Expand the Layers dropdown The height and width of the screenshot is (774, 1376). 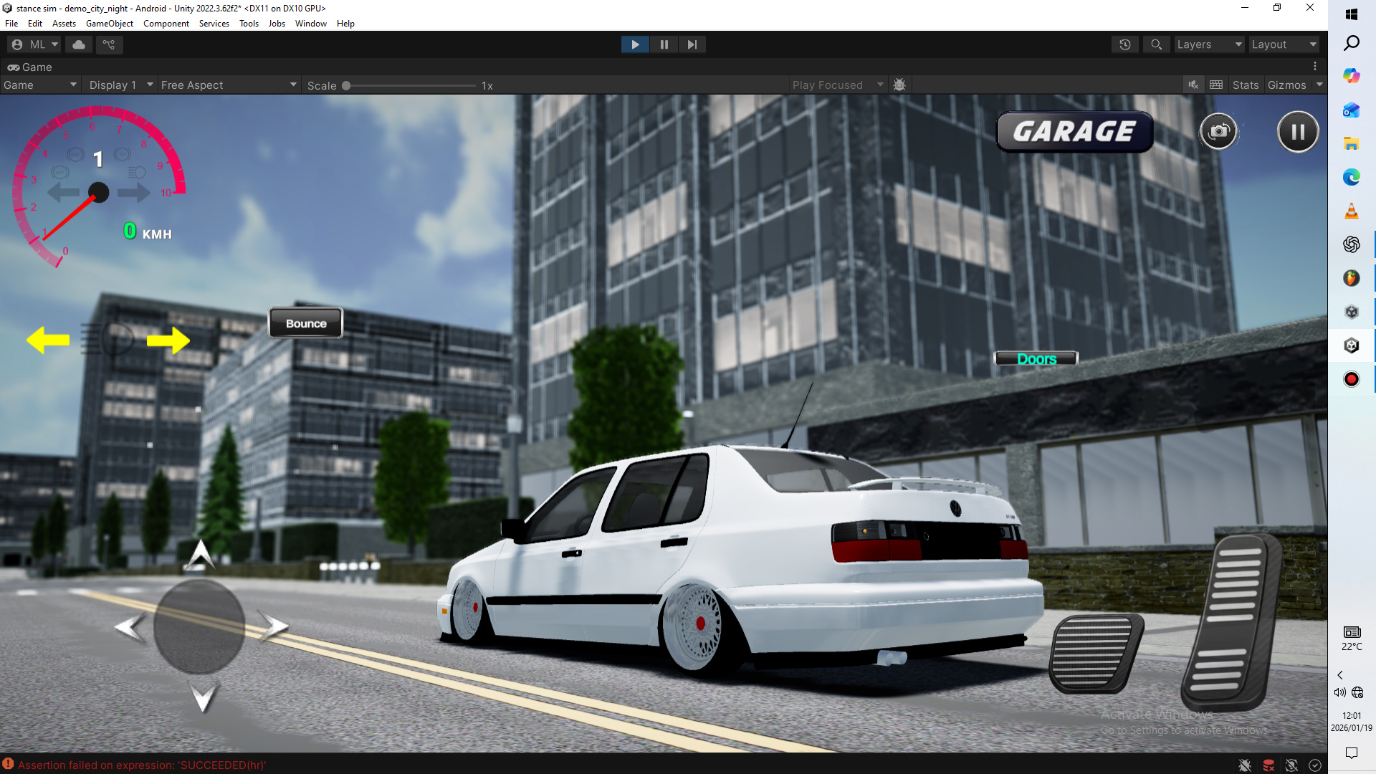[x=1208, y=44]
